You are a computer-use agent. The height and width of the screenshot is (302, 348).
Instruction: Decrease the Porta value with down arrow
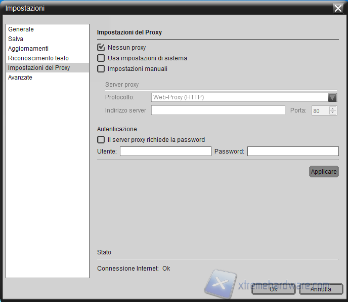(x=332, y=113)
